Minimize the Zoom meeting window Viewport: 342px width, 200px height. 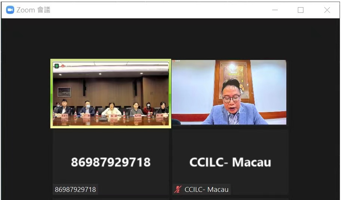(275, 10)
